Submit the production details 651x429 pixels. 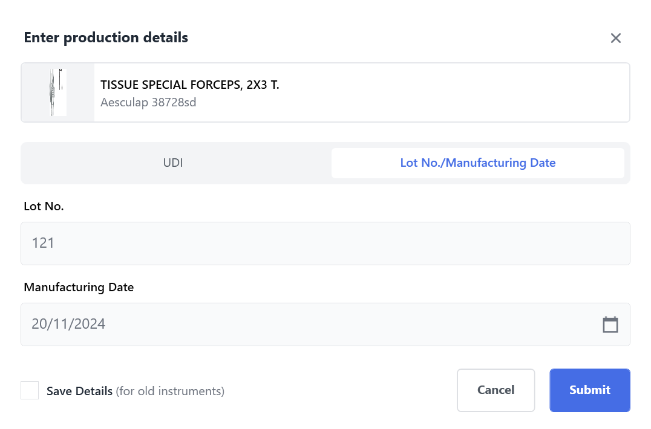click(x=590, y=390)
